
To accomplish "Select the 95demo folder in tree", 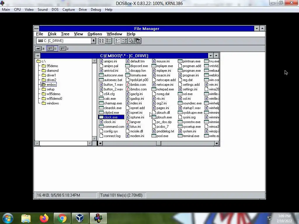I will 50,66.
